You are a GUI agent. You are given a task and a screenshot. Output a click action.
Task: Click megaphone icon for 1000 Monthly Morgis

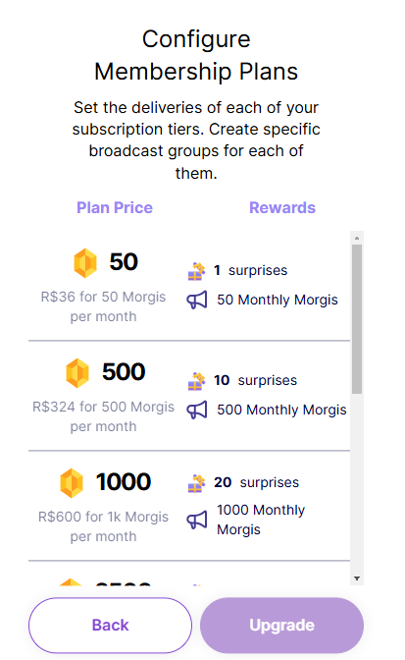[197, 521]
